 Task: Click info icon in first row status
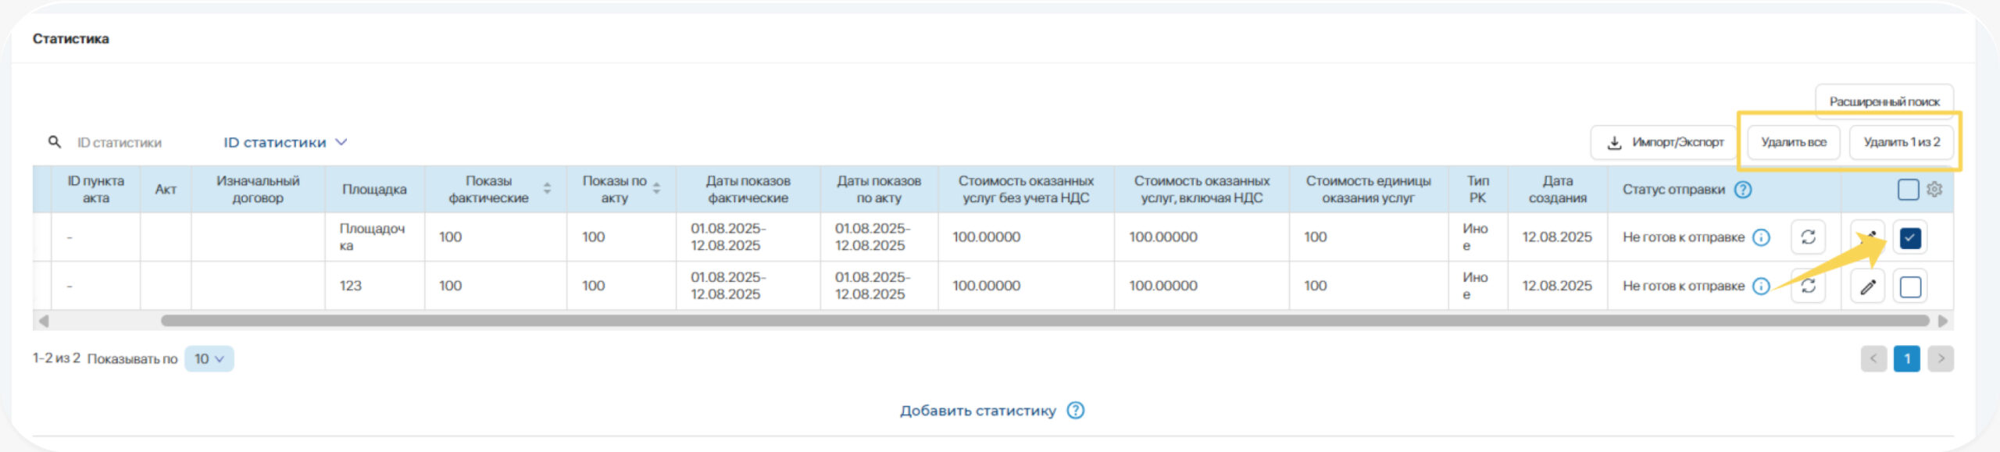(x=1761, y=237)
